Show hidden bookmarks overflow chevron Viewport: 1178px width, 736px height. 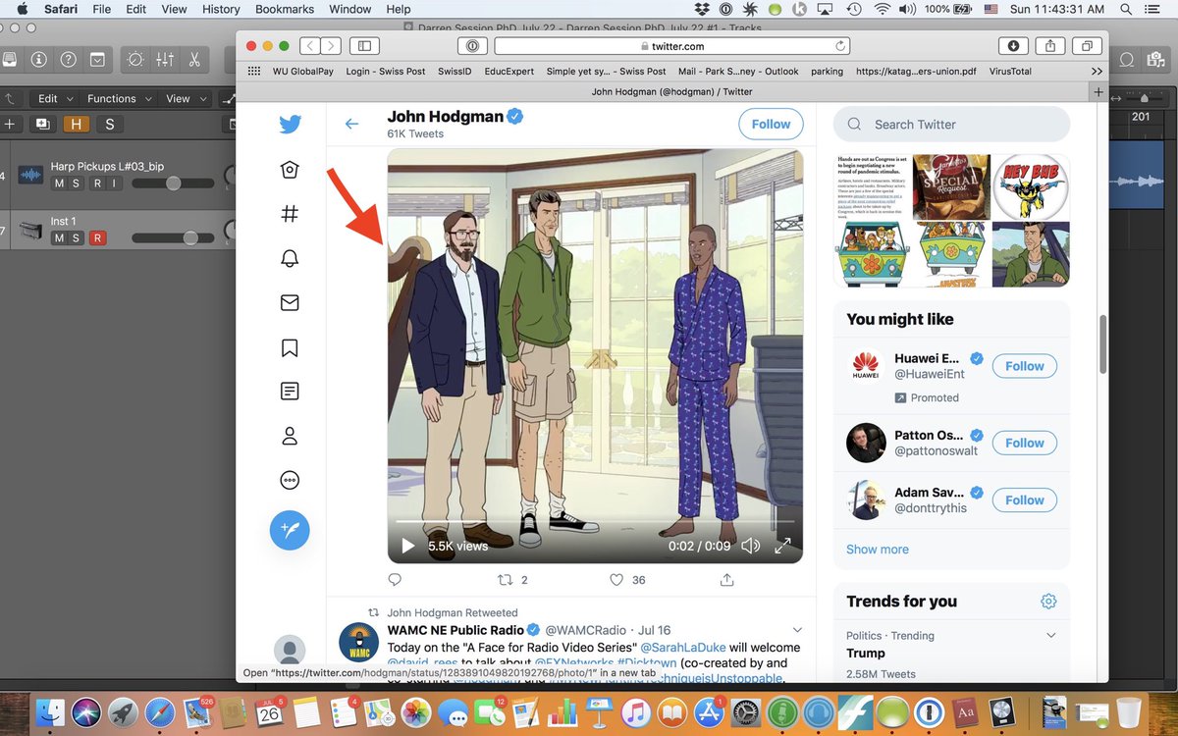click(x=1097, y=71)
